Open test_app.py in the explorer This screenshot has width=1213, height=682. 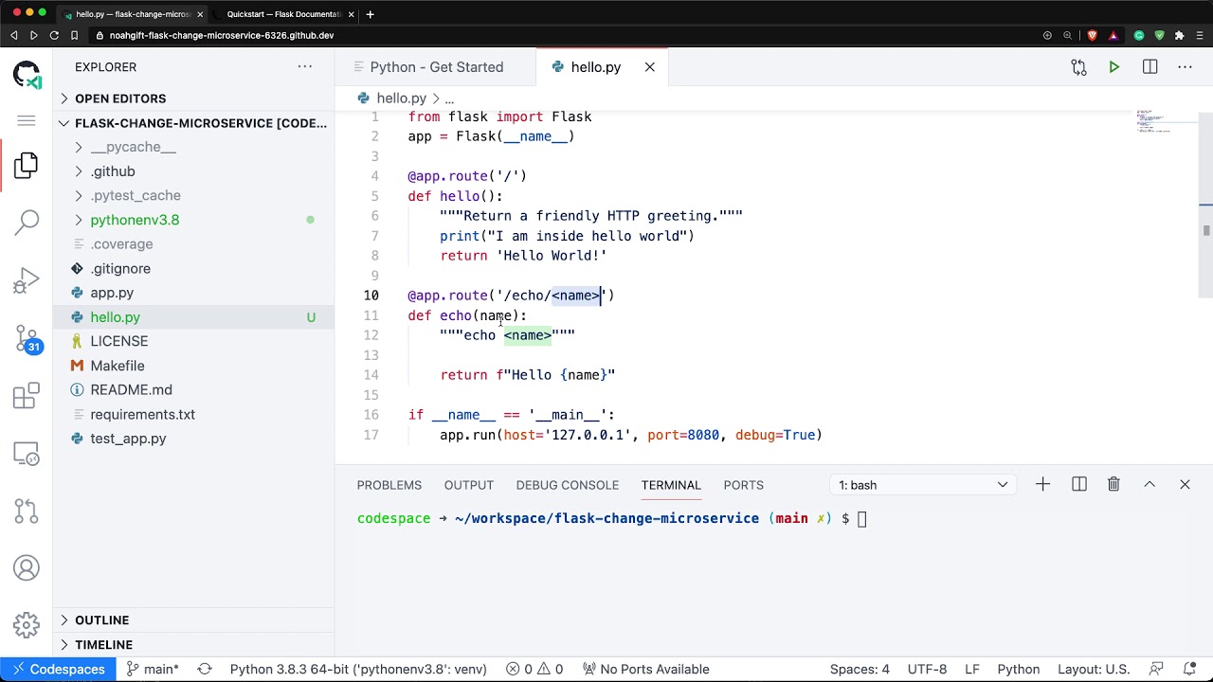pos(128,439)
